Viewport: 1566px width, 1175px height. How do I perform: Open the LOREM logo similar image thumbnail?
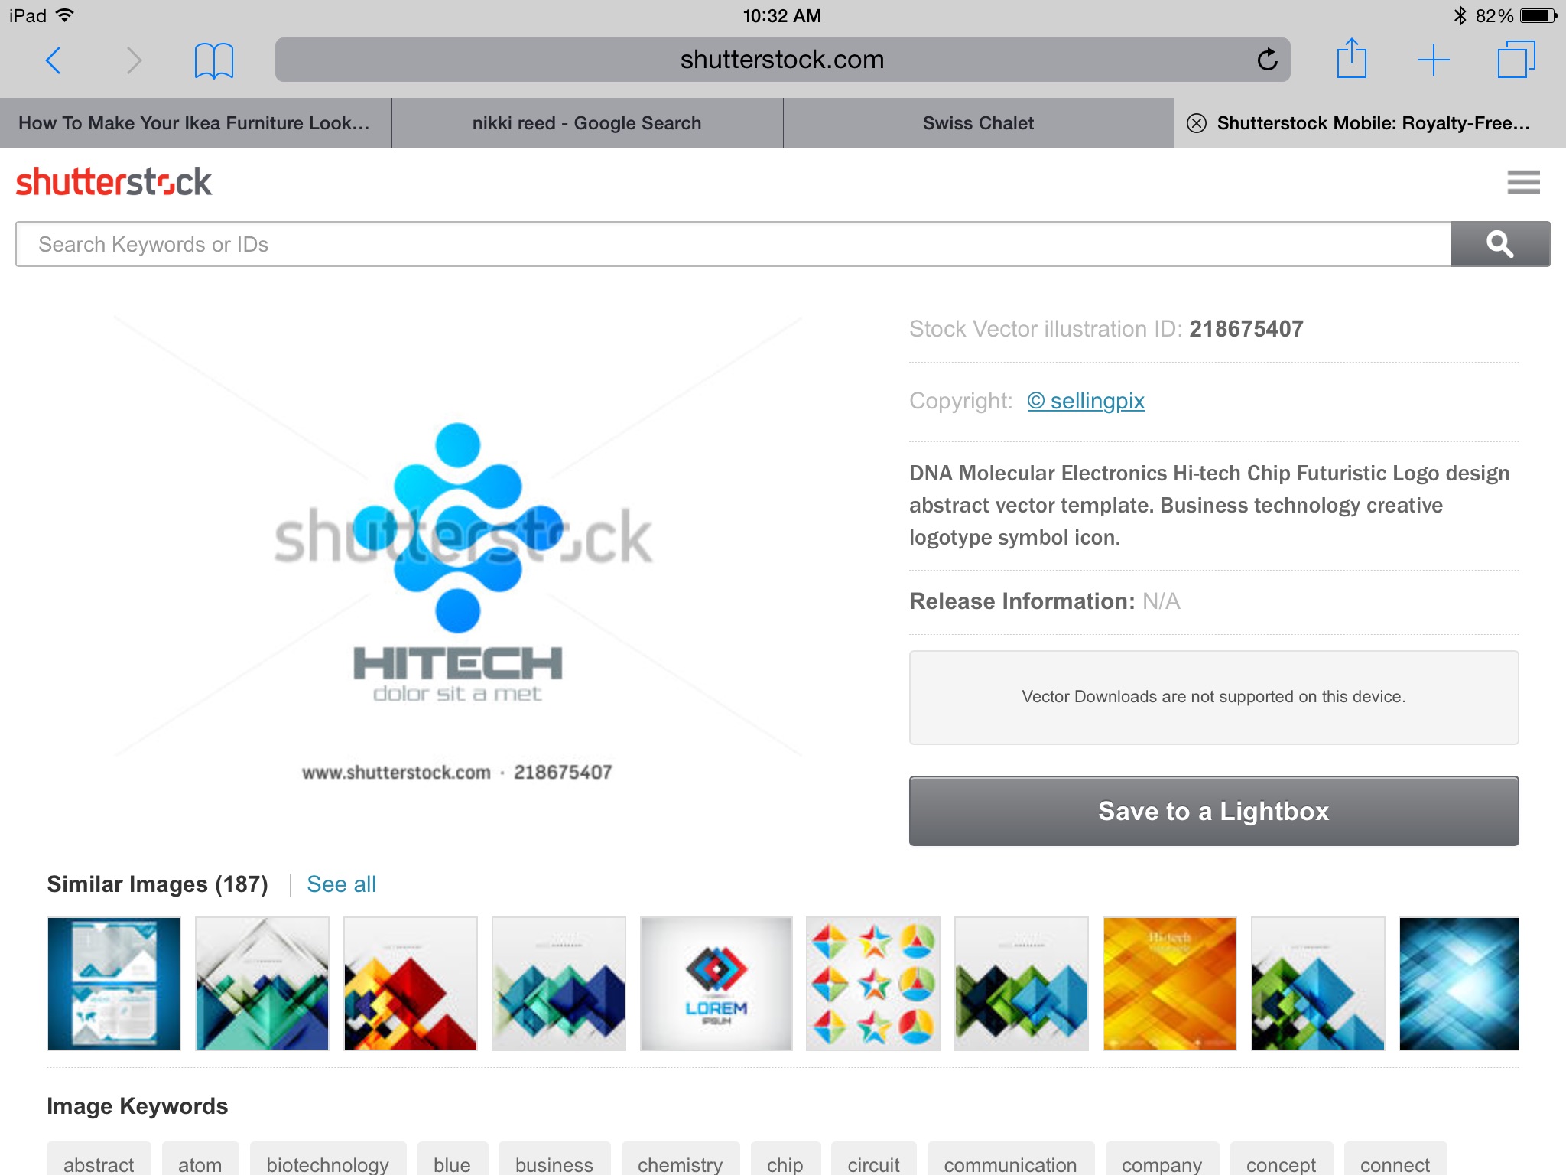pos(716,984)
